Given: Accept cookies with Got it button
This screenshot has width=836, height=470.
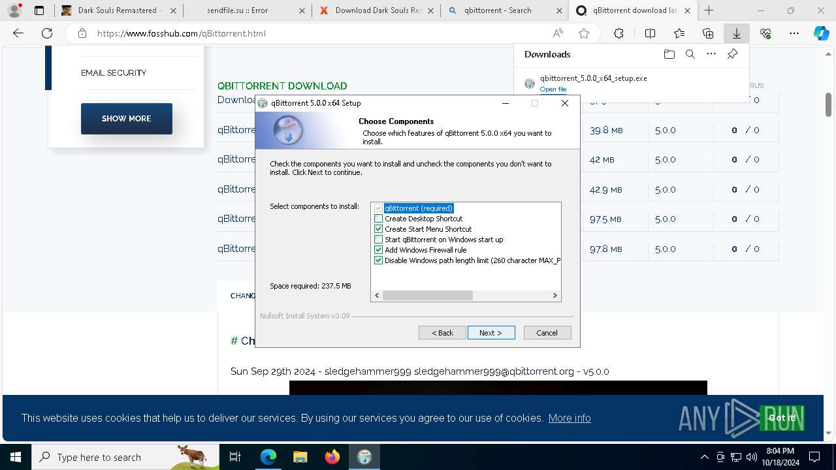Looking at the screenshot, I should point(782,418).
